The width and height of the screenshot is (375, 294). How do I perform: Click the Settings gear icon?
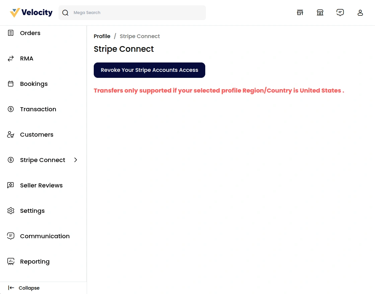coord(11,211)
